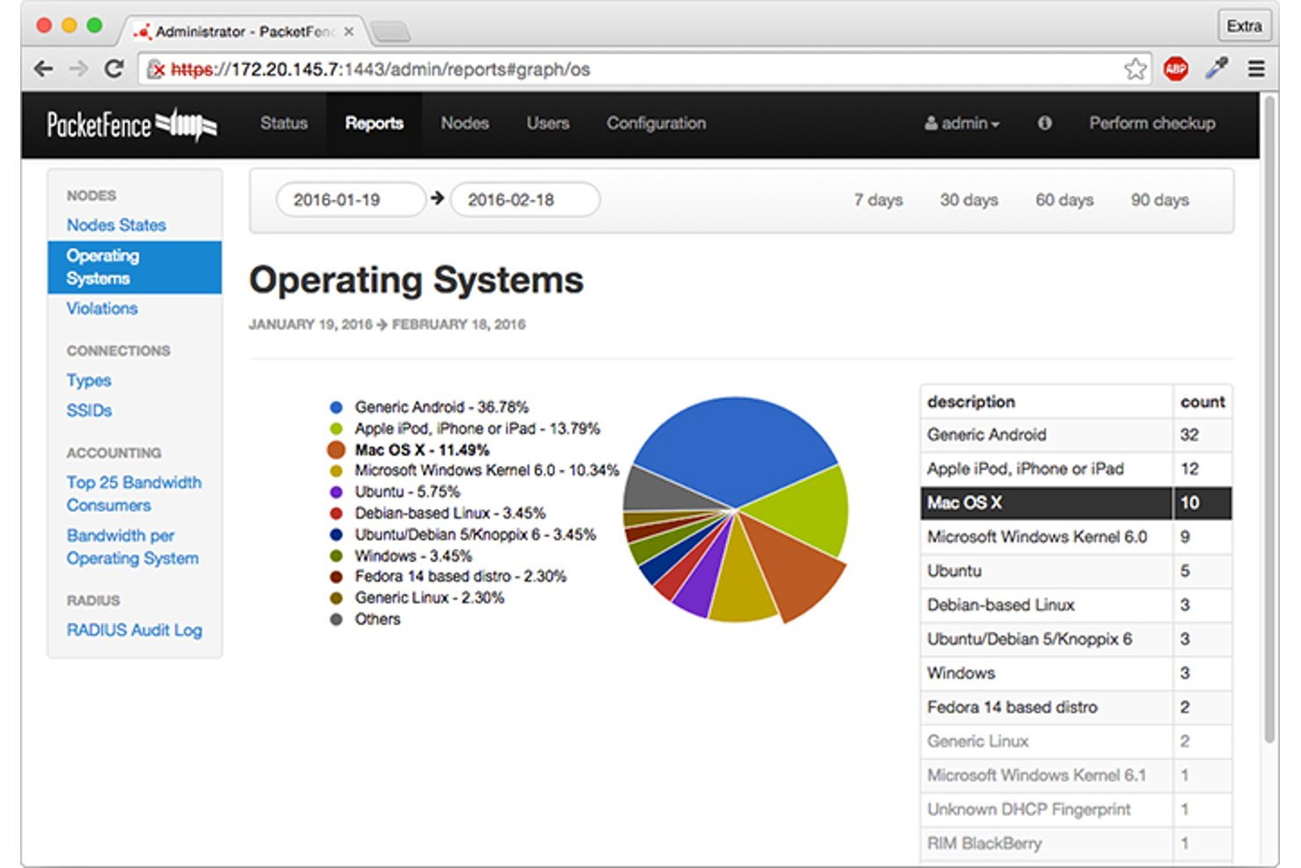Click the end date field 2016-02-18
The image size is (1301, 868).
(525, 200)
